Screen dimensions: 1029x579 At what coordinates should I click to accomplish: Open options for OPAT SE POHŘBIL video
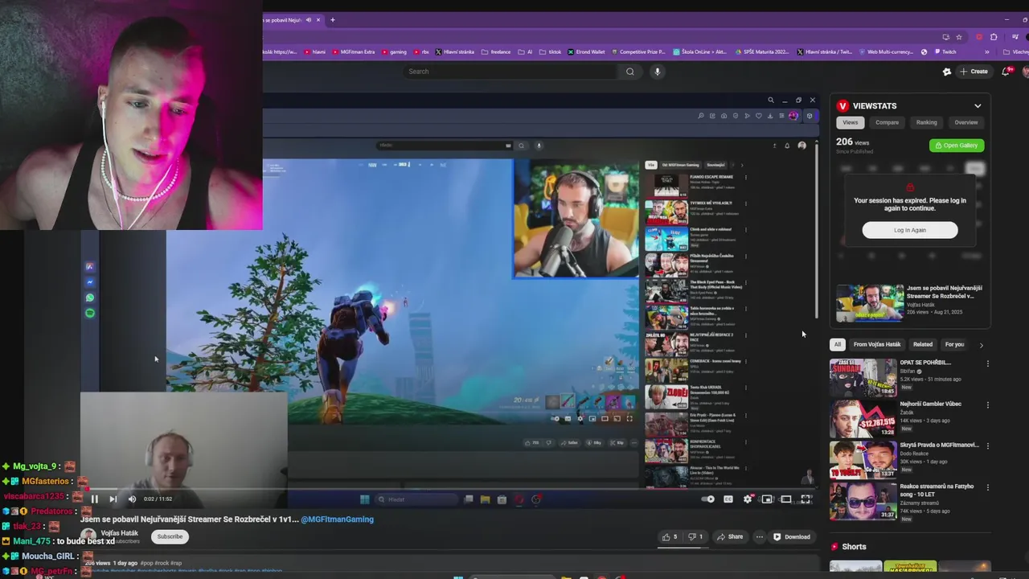coord(987,363)
